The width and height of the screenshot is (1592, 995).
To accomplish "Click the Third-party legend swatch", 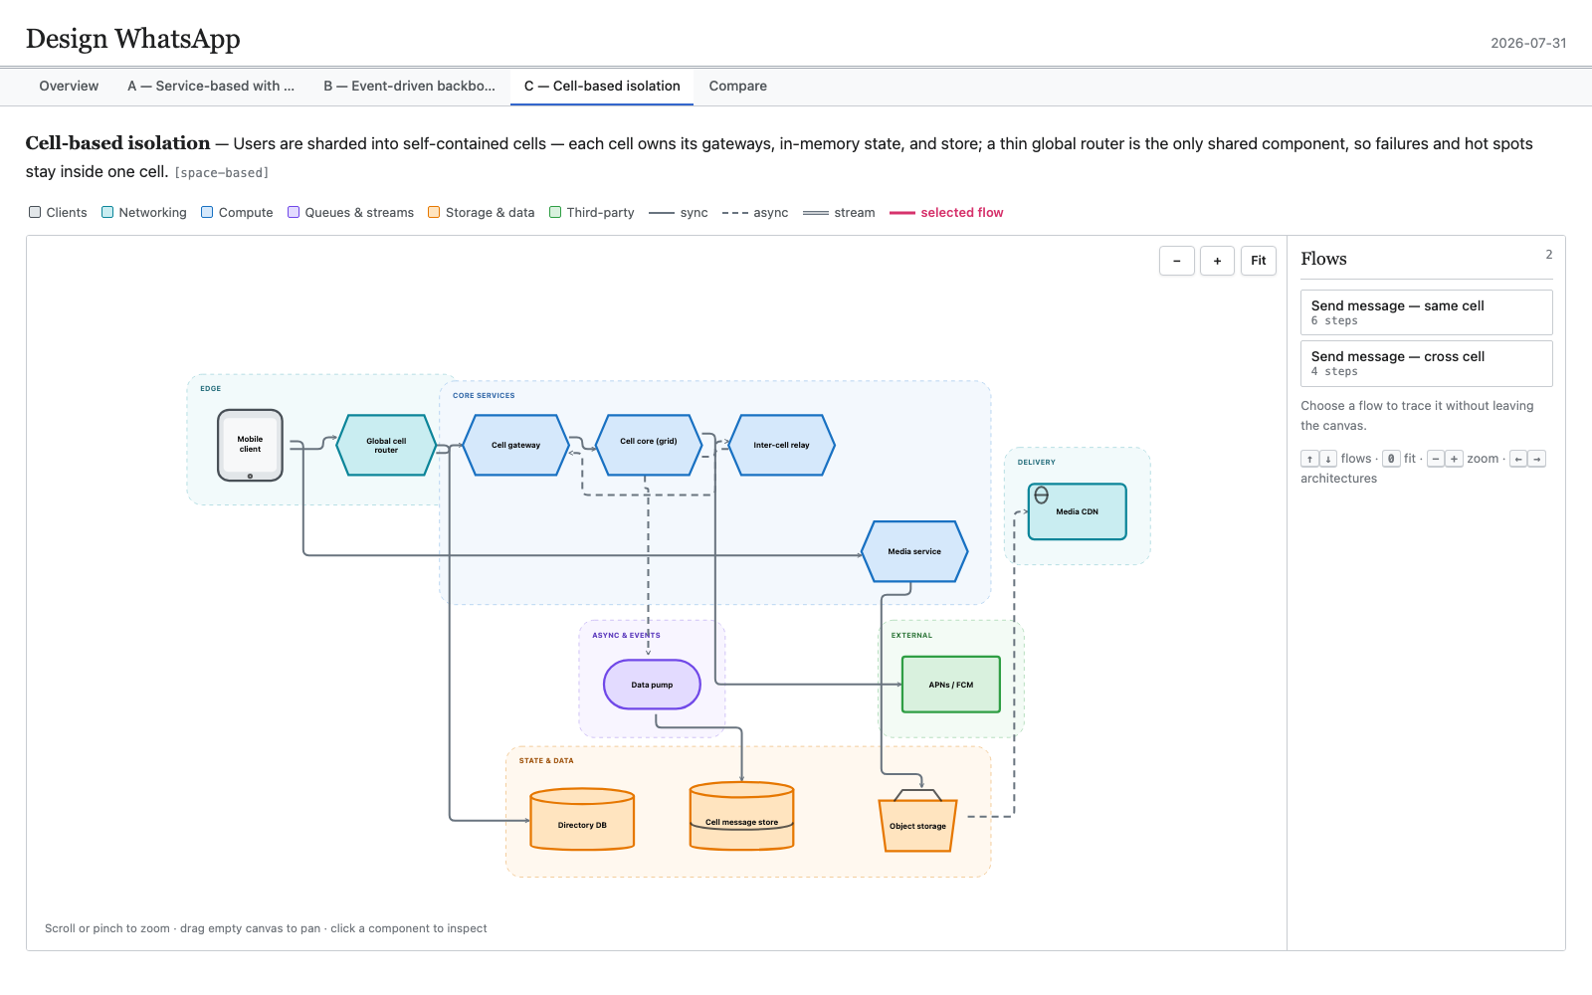I will (x=555, y=212).
